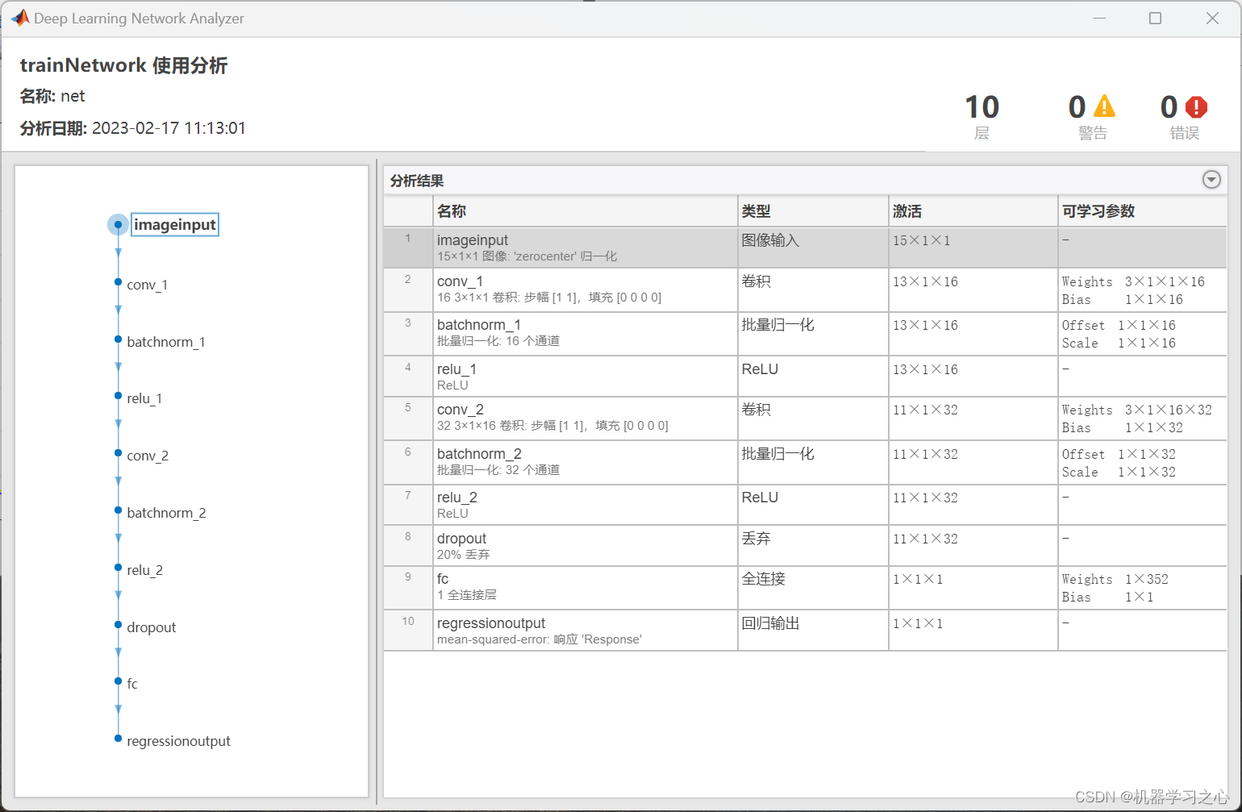Click the 图像输入 type cell
Viewport: 1242px width, 812px height.
(813, 248)
